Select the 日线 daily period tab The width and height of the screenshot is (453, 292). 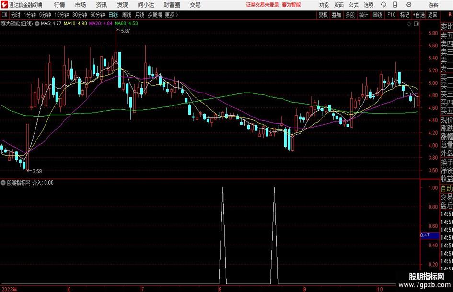tap(113, 15)
